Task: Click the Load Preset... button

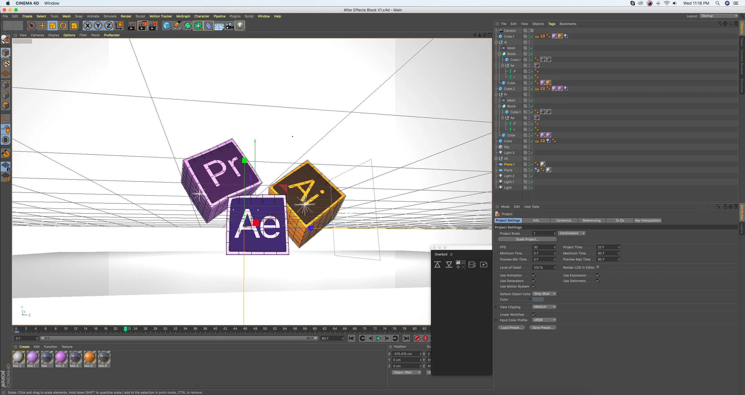Action: tap(511, 328)
